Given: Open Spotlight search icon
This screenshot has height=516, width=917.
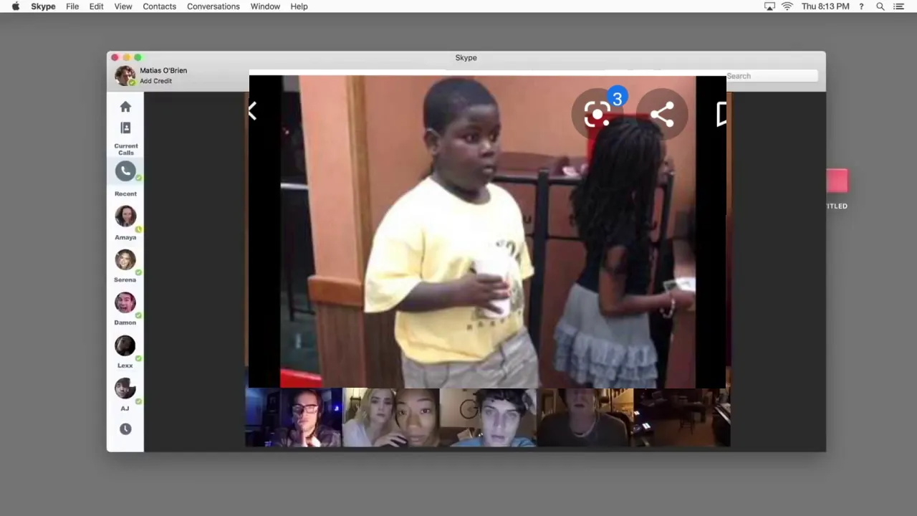Looking at the screenshot, I should tap(880, 6).
